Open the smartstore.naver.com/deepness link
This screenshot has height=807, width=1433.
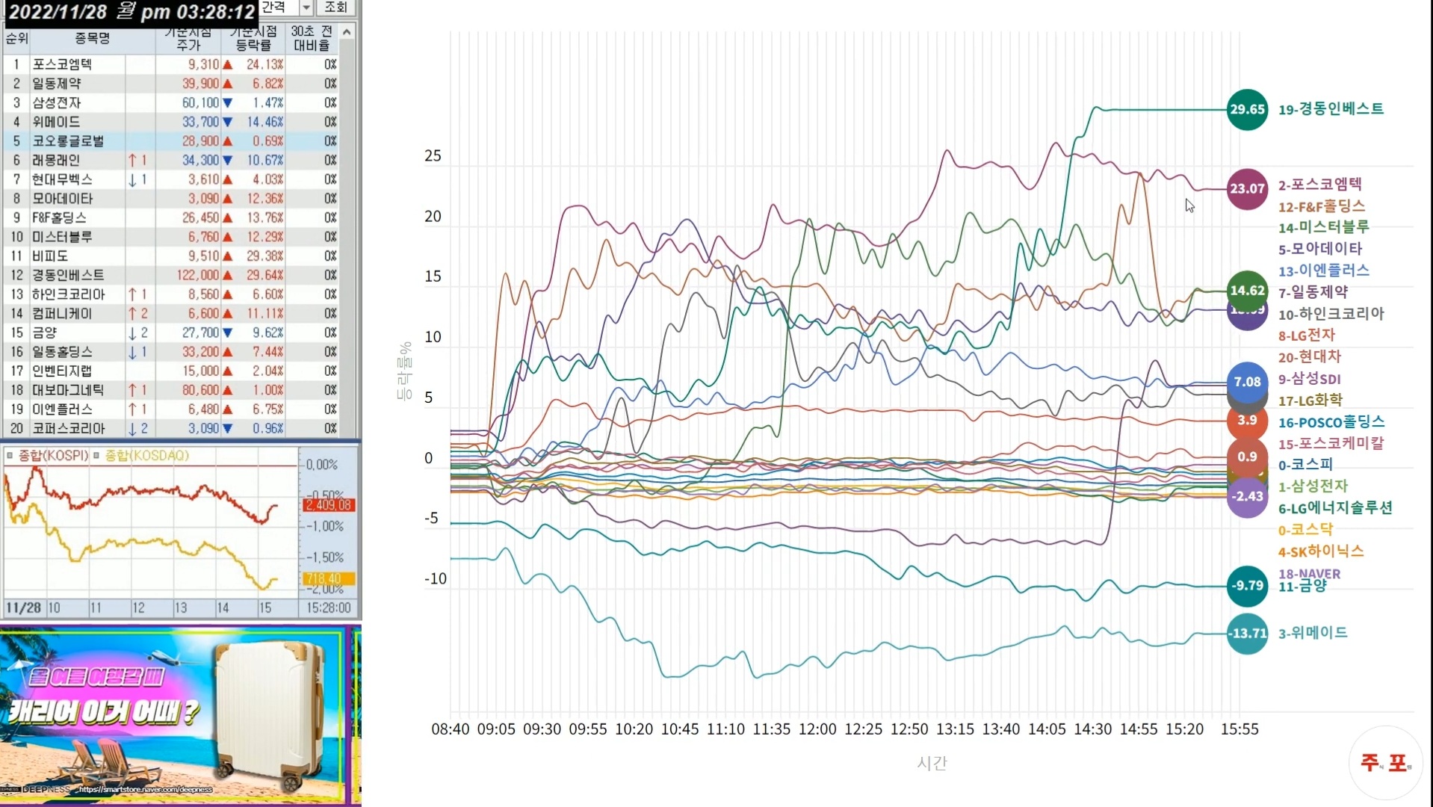tap(146, 789)
